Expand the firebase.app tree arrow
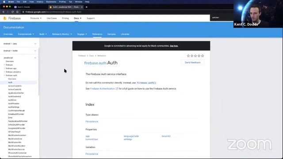 (x=4, y=68)
